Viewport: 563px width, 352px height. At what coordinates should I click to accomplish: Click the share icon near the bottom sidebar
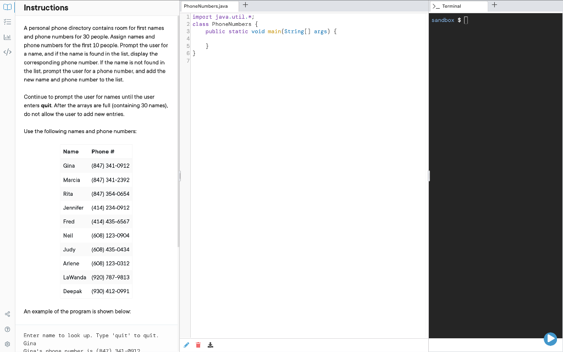pyautogui.click(x=7, y=313)
